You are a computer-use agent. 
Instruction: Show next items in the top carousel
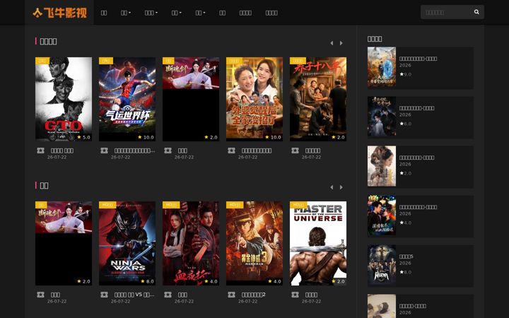[x=341, y=43]
